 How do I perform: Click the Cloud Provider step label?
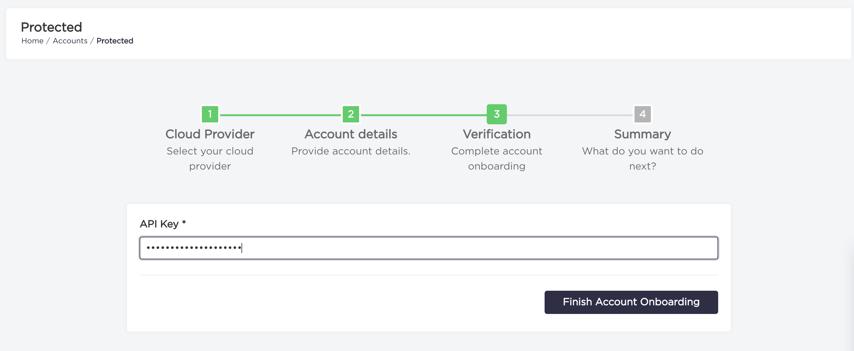tap(210, 134)
